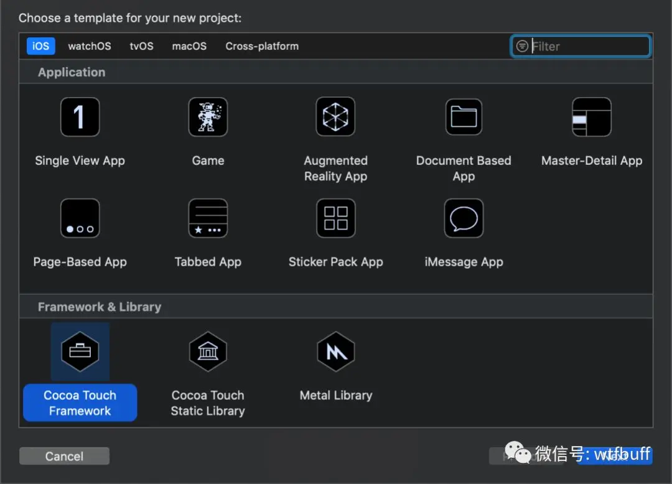Click the 'Augmented Reality App' label
Viewport: 672px width, 484px height.
click(x=335, y=169)
